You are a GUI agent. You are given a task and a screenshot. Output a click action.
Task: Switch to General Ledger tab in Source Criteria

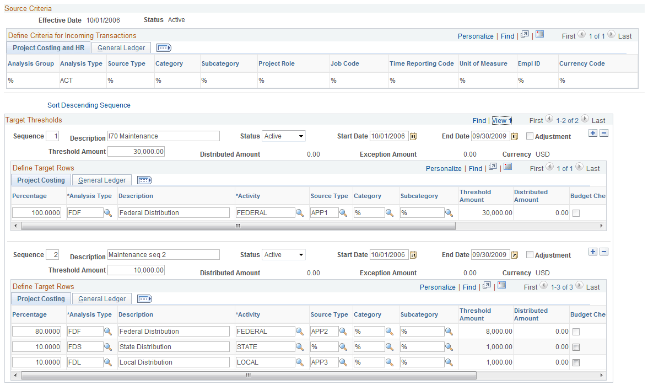121,48
